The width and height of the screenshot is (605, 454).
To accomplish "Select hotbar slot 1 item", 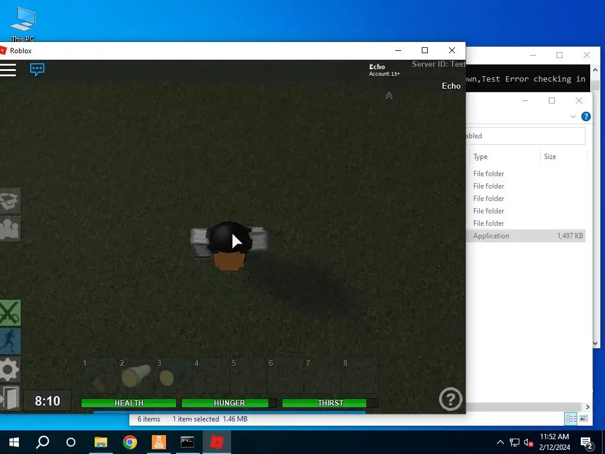I will point(99,375).
